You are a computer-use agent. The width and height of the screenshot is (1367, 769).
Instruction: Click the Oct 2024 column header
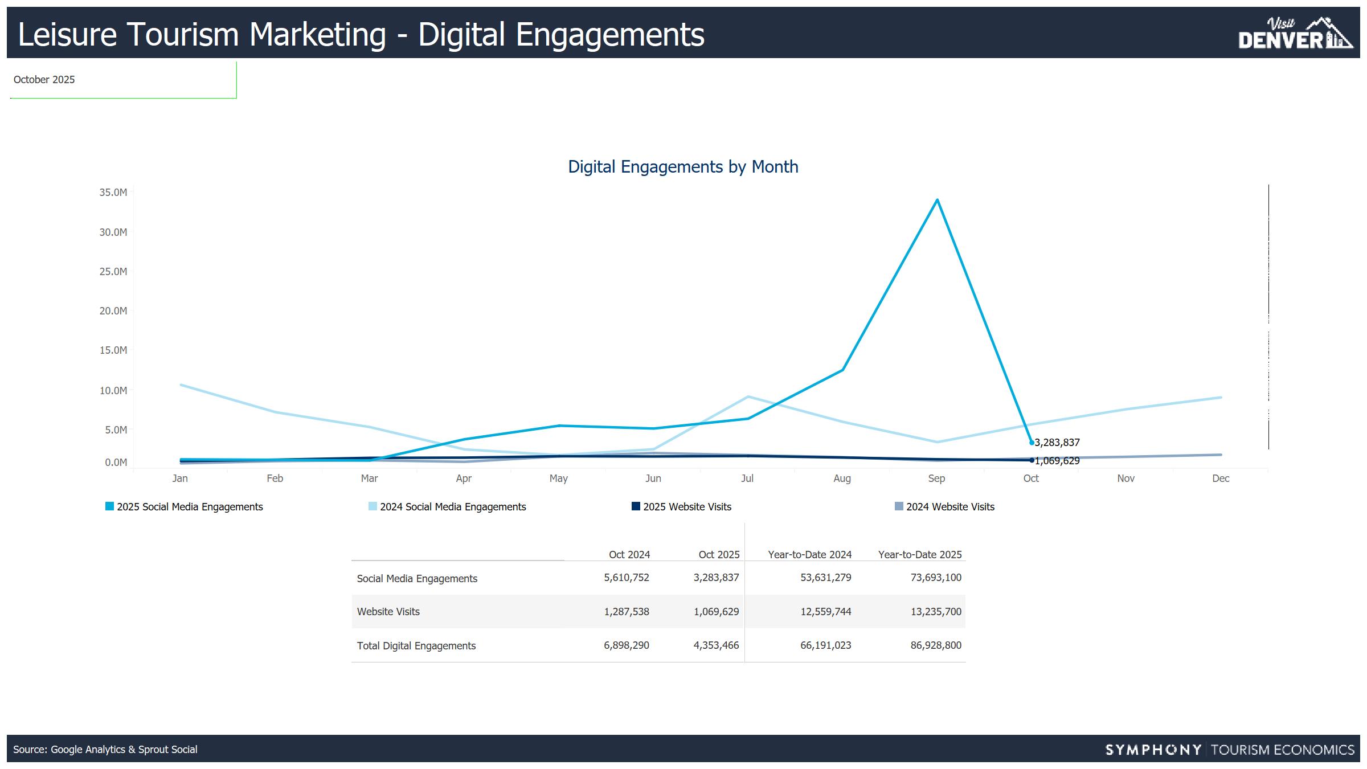pos(629,554)
